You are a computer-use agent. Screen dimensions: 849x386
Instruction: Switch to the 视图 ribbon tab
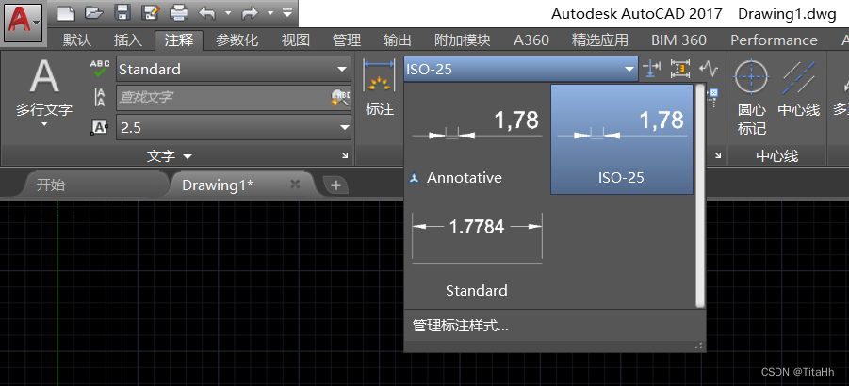(x=296, y=40)
